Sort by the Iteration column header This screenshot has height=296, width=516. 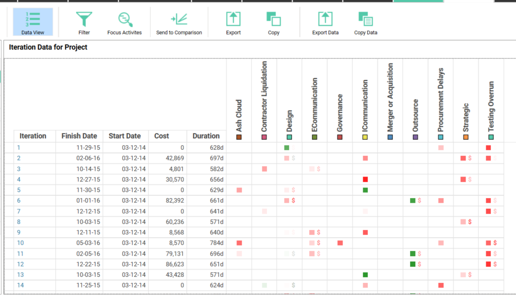pos(33,136)
